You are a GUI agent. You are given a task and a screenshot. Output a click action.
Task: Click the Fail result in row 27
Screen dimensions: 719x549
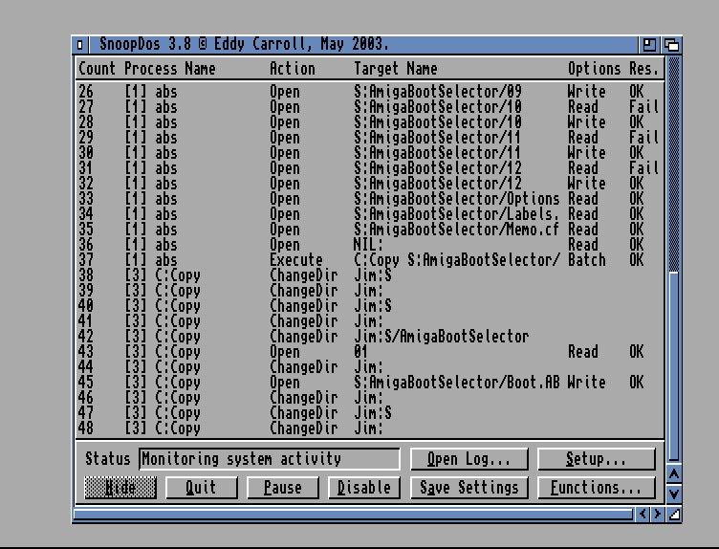pos(643,107)
